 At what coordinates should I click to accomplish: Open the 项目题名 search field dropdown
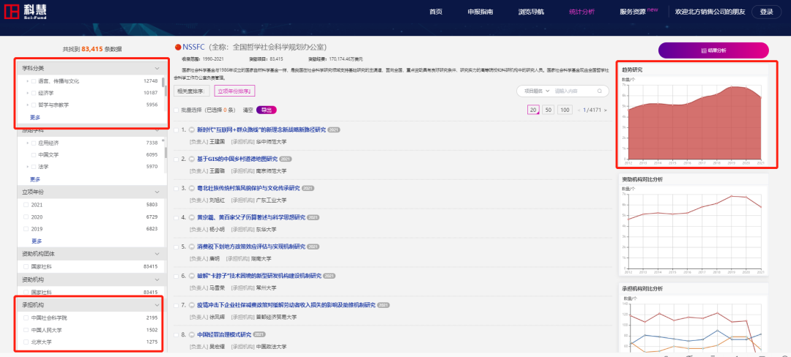537,91
